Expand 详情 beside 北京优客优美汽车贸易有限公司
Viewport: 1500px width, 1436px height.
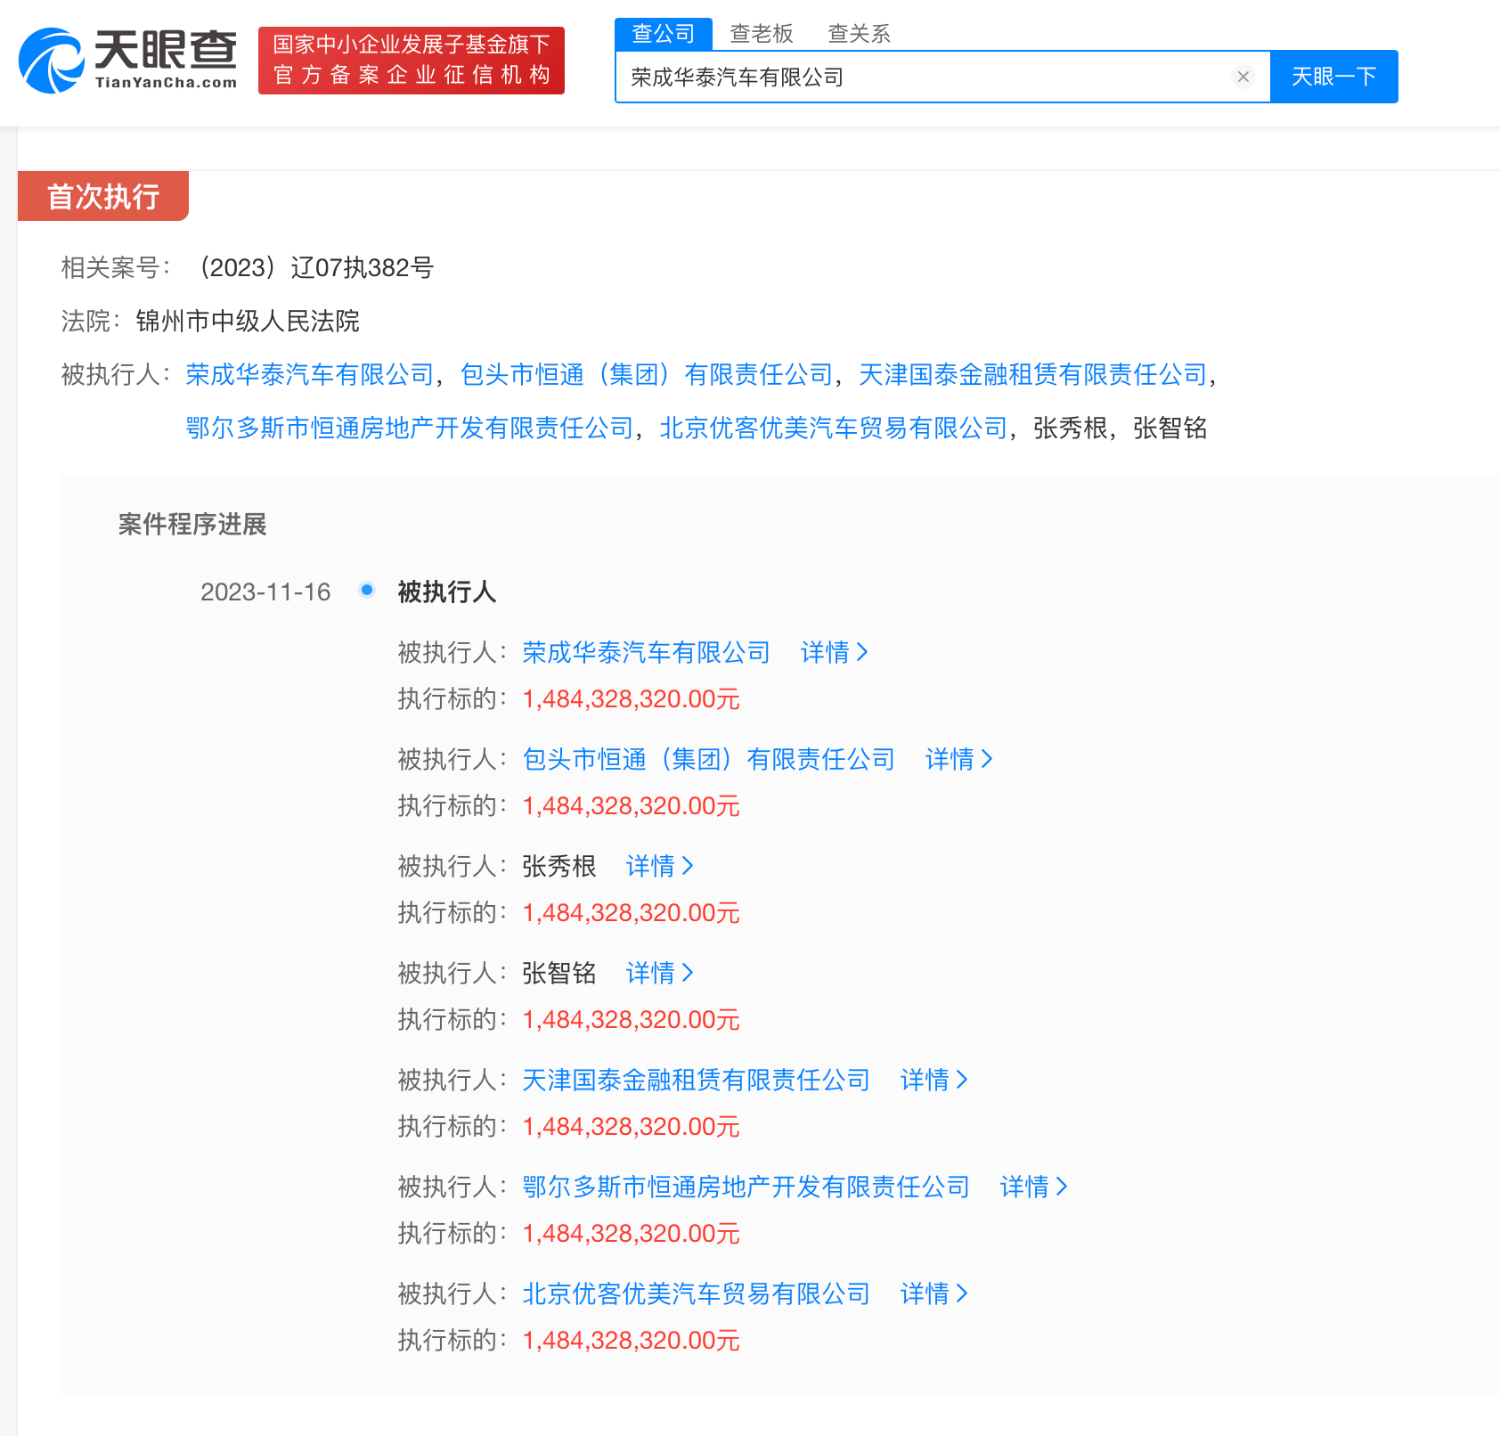pos(928,1294)
